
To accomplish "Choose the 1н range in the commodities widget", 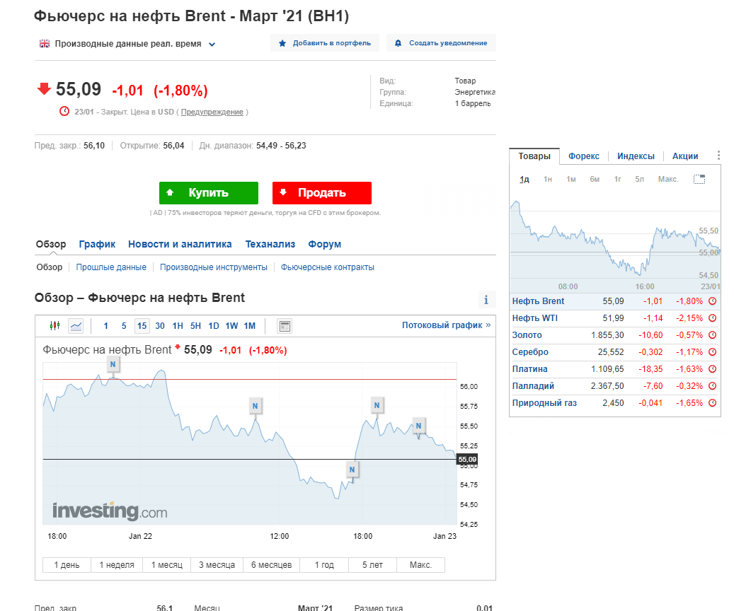I will pos(548,179).
